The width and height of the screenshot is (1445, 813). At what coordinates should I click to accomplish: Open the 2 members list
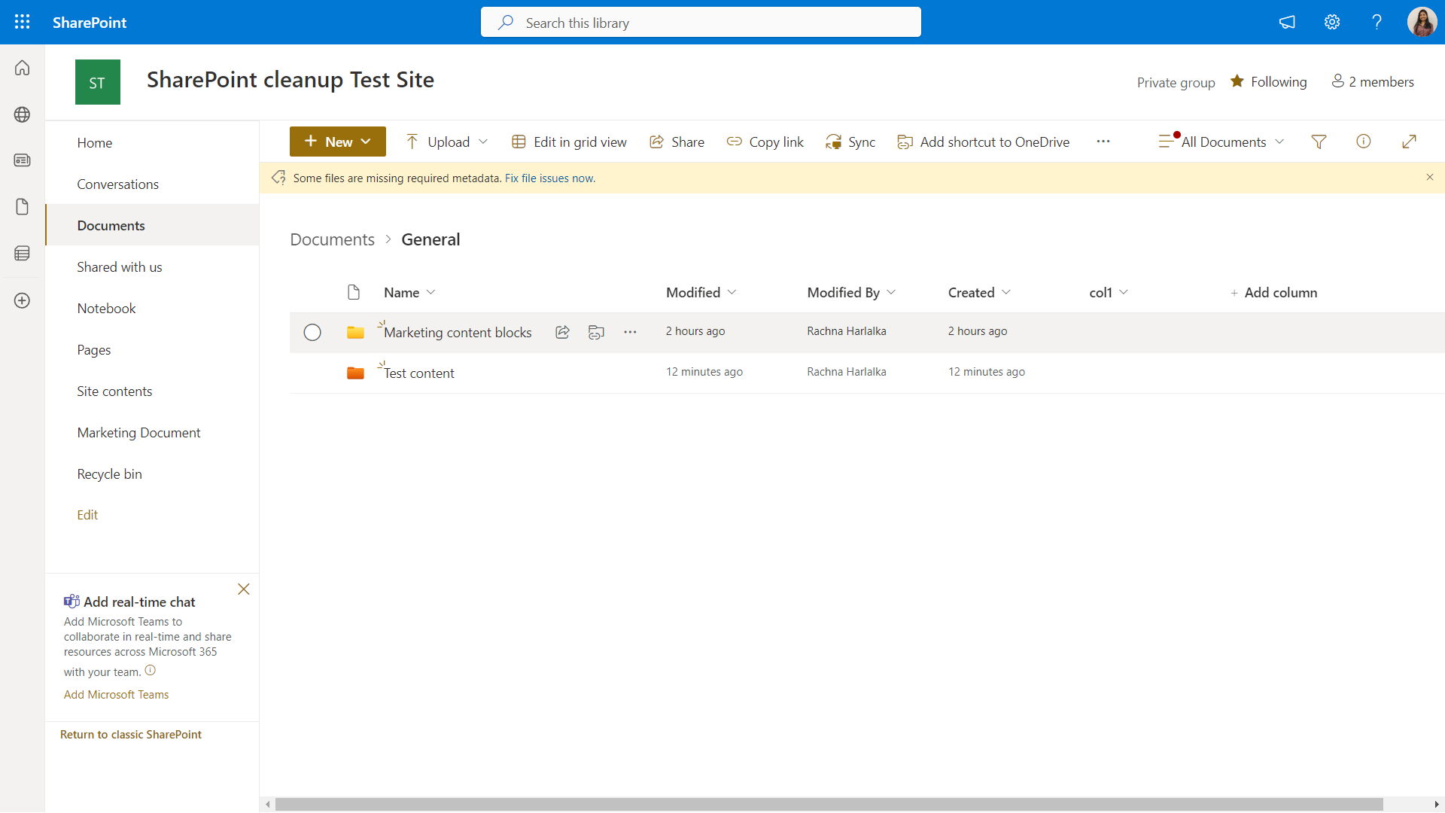click(1373, 81)
